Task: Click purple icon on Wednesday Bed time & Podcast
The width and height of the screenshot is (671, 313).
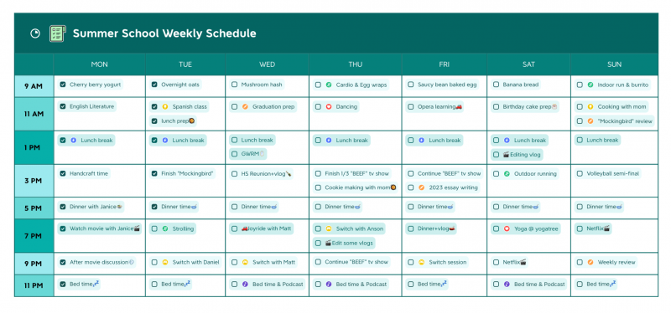Action: pyautogui.click(x=245, y=284)
